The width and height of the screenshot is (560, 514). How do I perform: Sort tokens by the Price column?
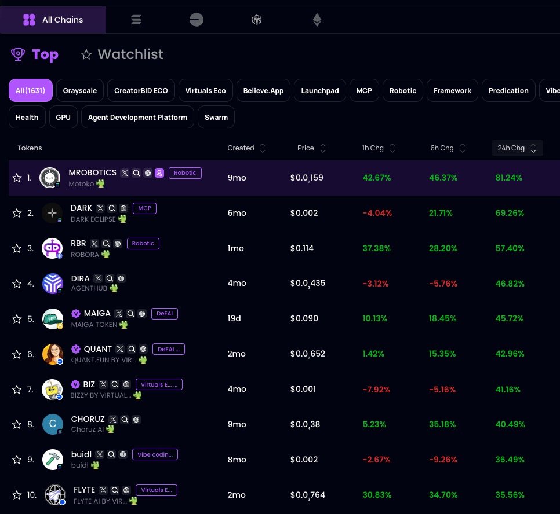pyautogui.click(x=311, y=148)
